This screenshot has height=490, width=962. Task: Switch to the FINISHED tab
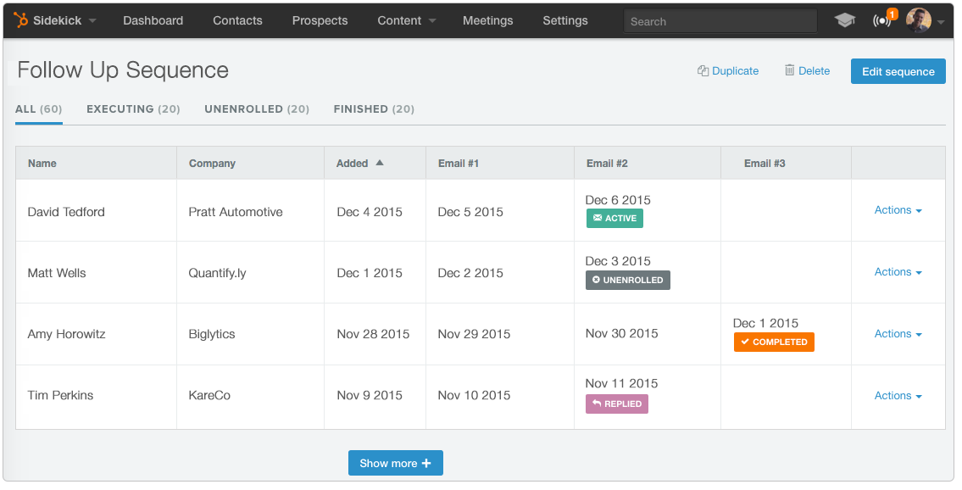(x=373, y=109)
